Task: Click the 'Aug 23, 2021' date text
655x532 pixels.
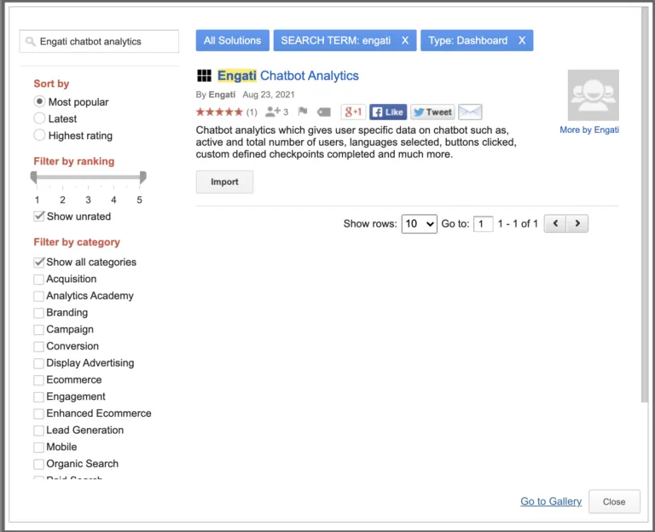Action: point(269,95)
